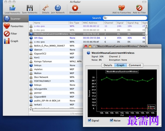This screenshot has height=131, width=165.
Task: Switch to the Details tab
Action: coord(108,65)
